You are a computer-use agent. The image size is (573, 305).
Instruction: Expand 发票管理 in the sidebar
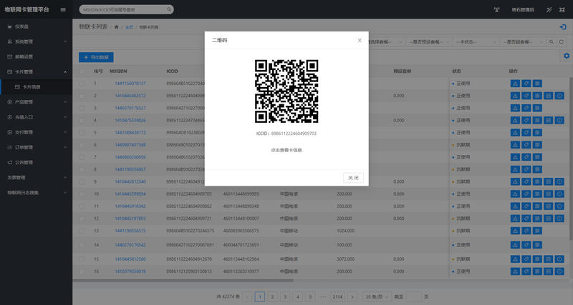[37, 177]
